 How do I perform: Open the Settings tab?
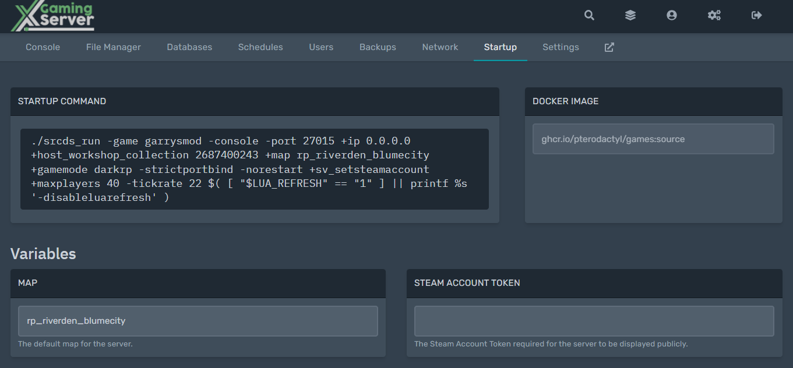(x=561, y=47)
